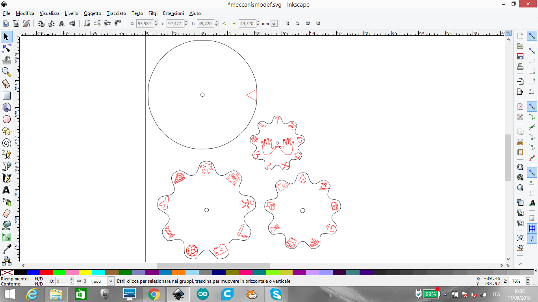Open the Visualizza menu
Viewport: 538px width, 302px height.
(x=49, y=13)
